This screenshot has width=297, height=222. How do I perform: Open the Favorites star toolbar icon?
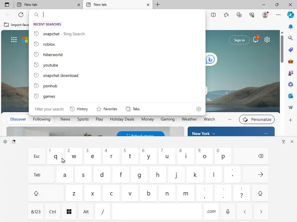click(x=226, y=15)
